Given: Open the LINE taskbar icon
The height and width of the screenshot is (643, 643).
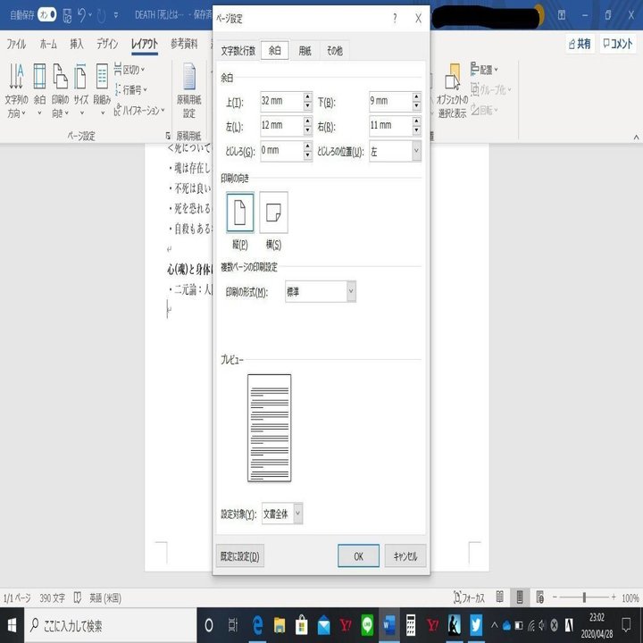Looking at the screenshot, I should point(367,625).
